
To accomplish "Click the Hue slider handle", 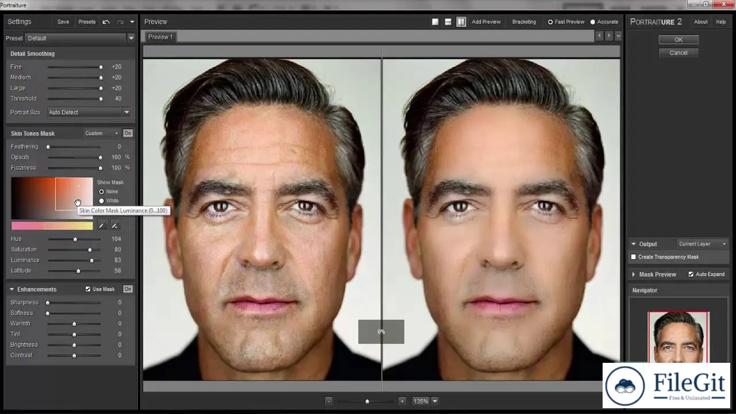I will 75,239.
